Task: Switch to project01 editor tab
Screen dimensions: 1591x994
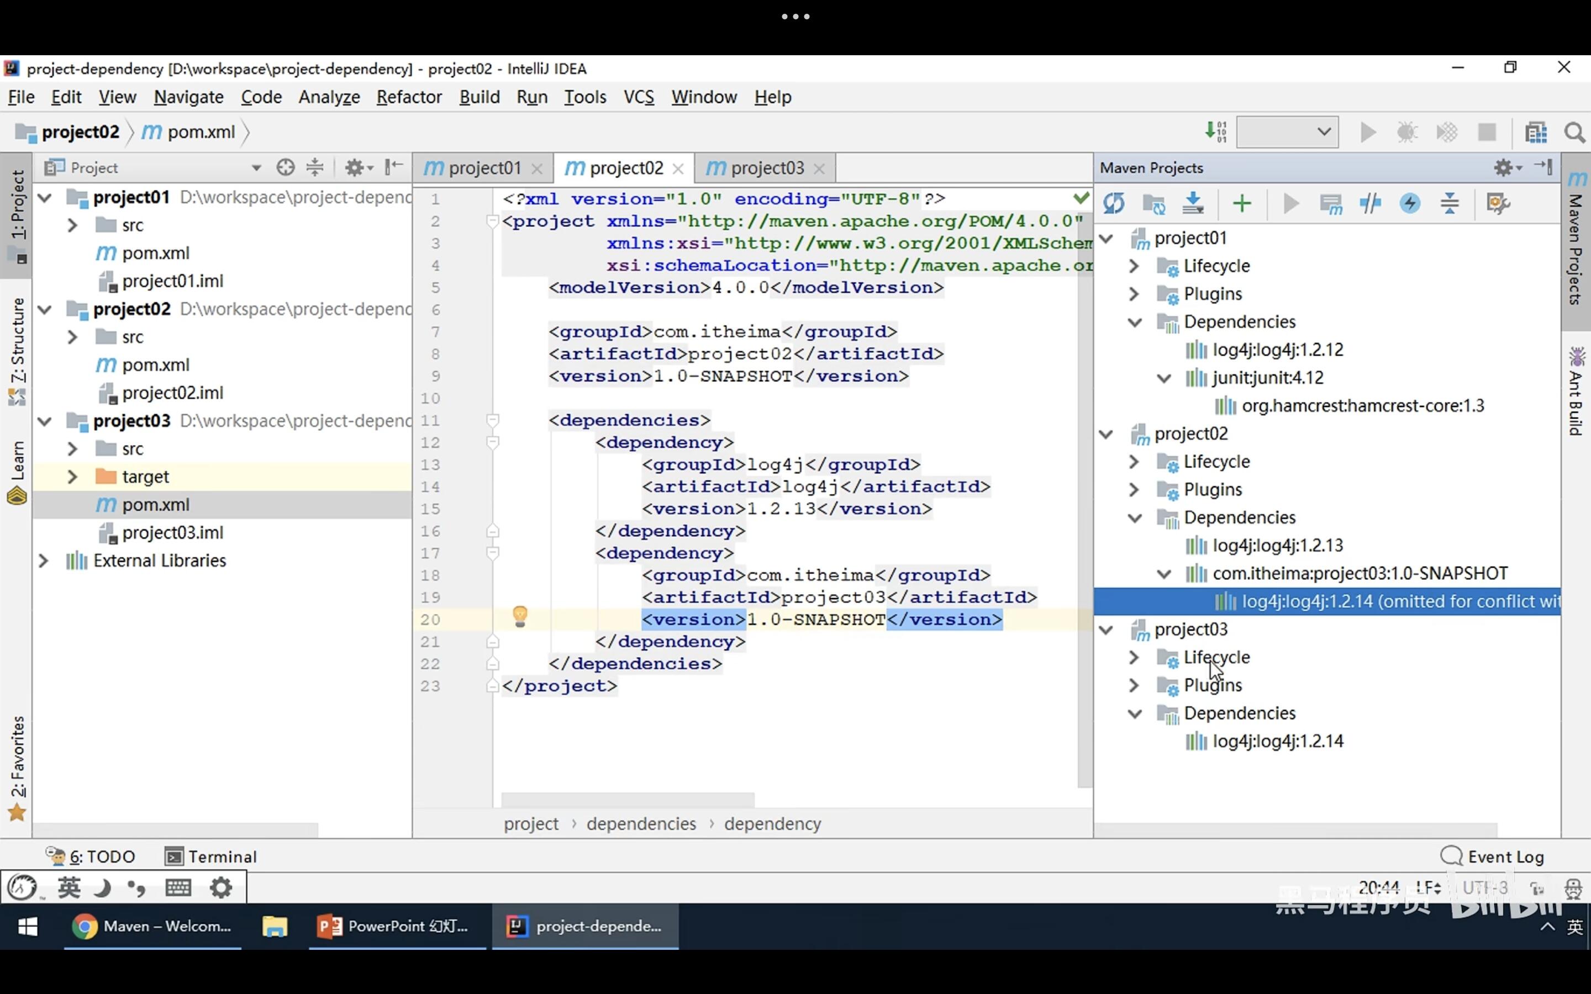Action: 485,168
